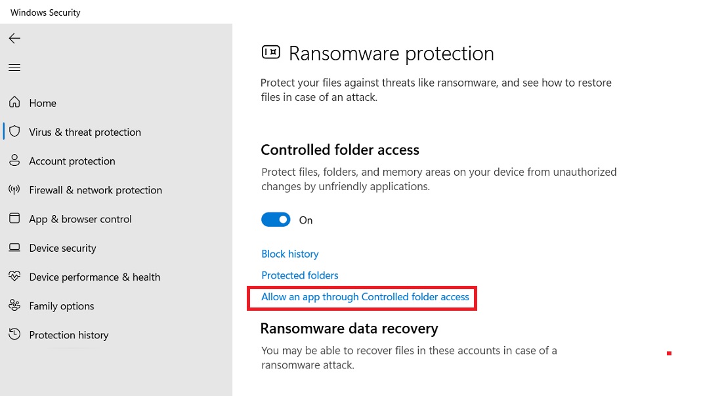Viewport: 722px width, 396px height.
Task: Select the Device security icon
Action: [14, 248]
